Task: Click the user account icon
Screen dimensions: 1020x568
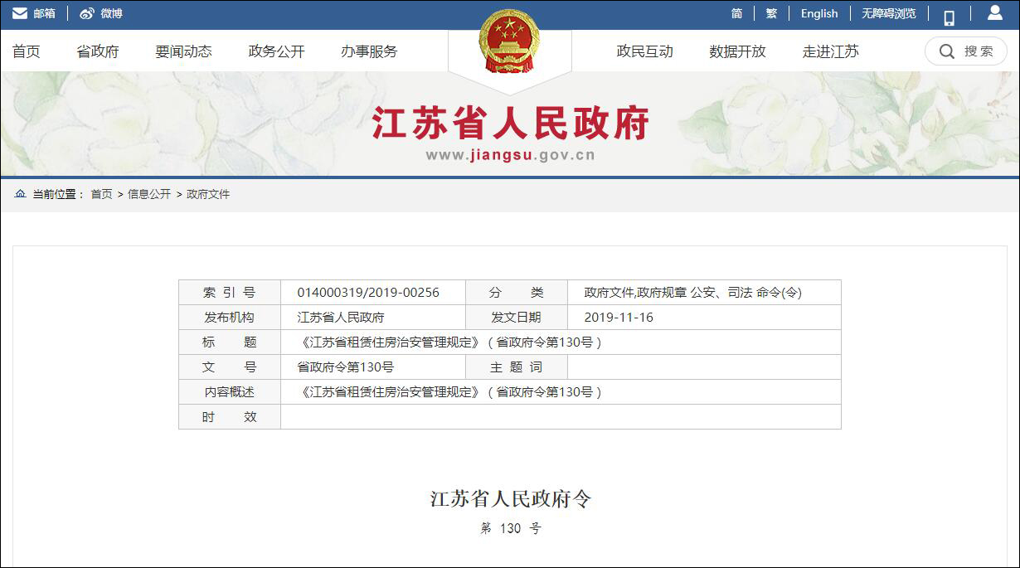Action: pos(995,12)
